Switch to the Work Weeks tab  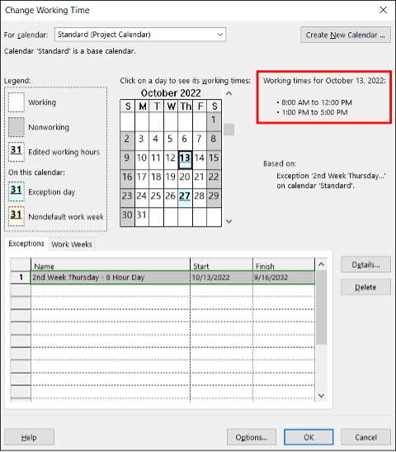pos(72,244)
